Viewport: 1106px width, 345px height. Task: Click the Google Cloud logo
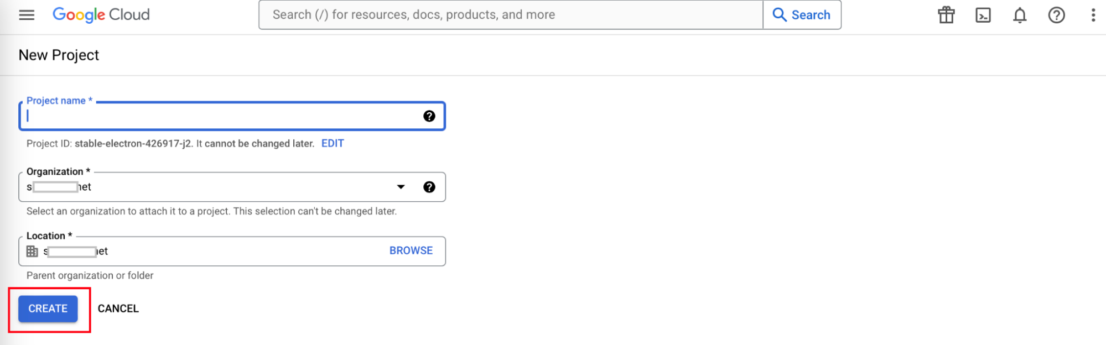pyautogui.click(x=101, y=14)
